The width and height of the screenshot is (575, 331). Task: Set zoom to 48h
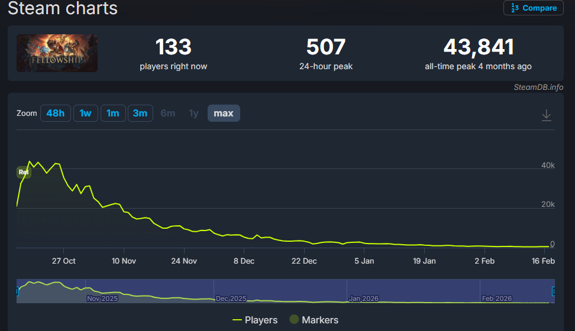point(56,113)
